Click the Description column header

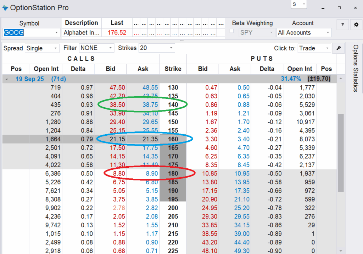point(82,23)
